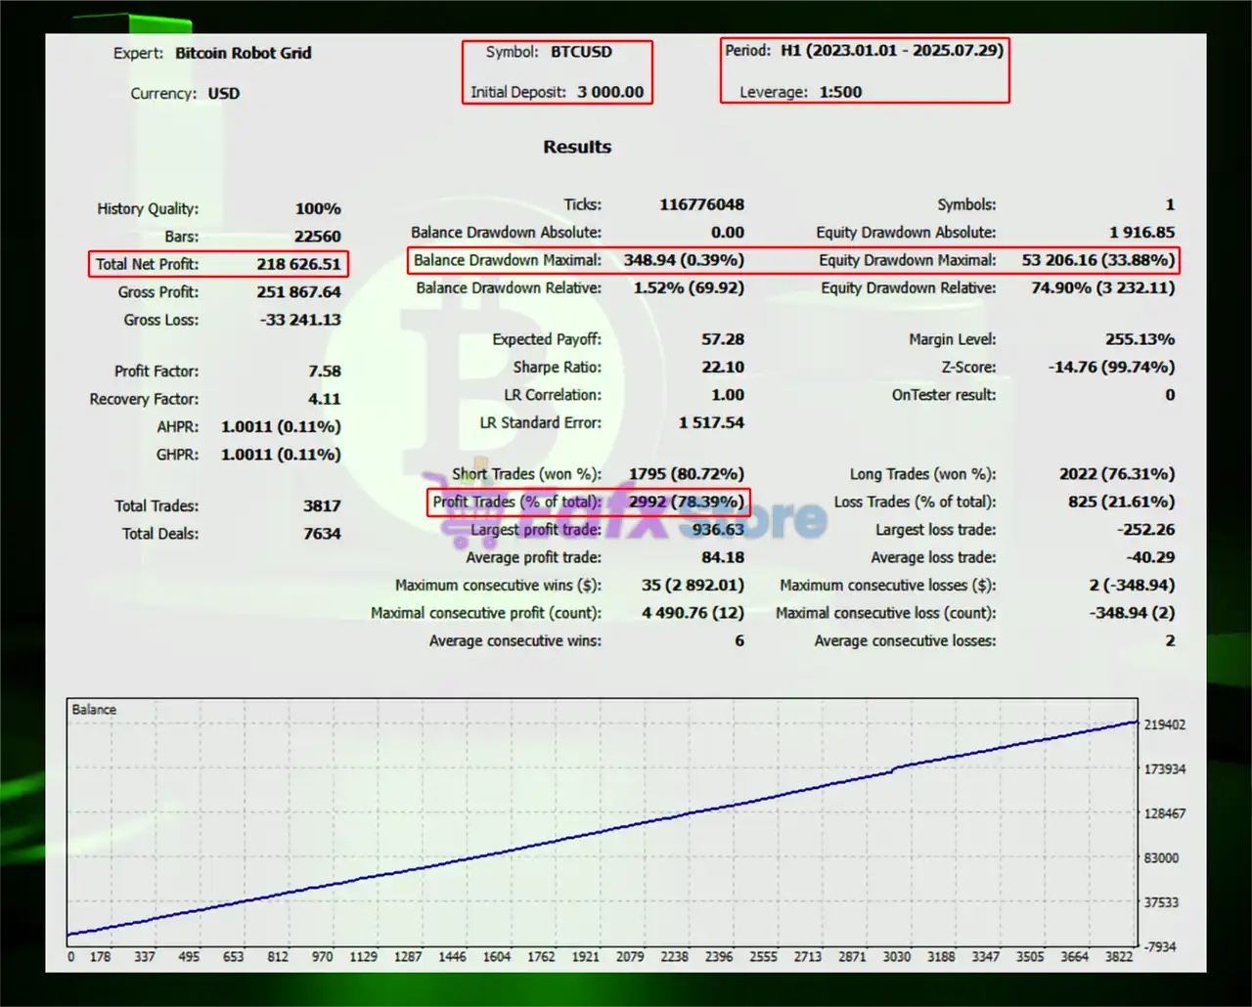This screenshot has height=1007, width=1252.
Task: Click the Balance Drawdown Maximal value
Action: (x=683, y=260)
